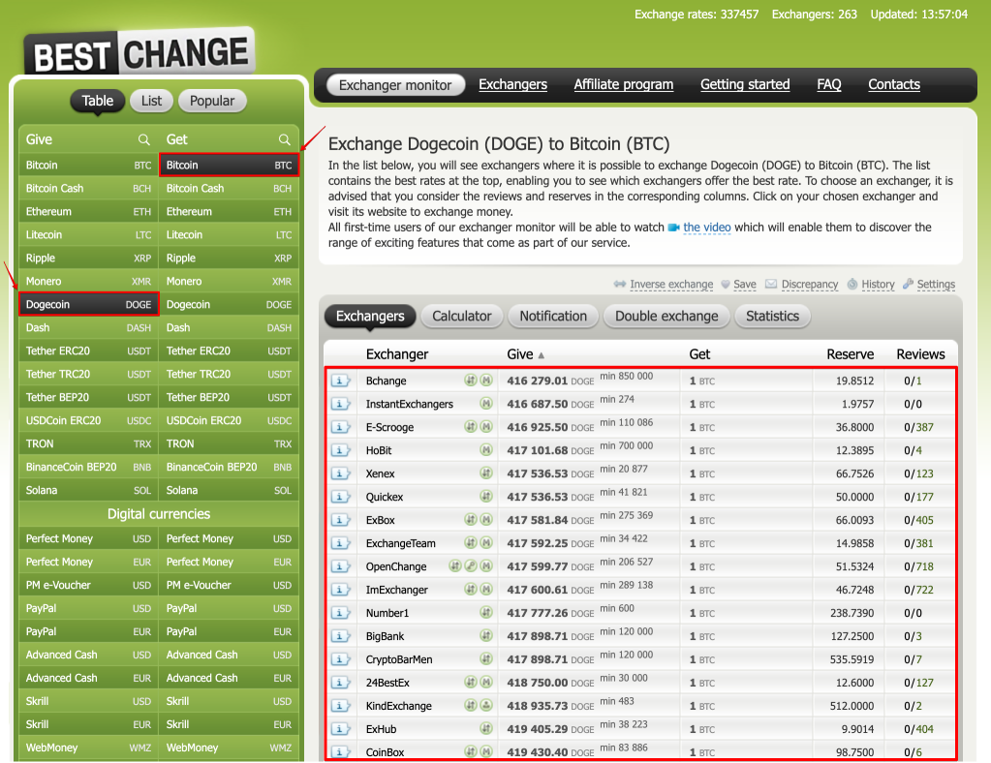This screenshot has height=763, width=991.
Task: Open info icon for Number1 row
Action: [x=340, y=613]
